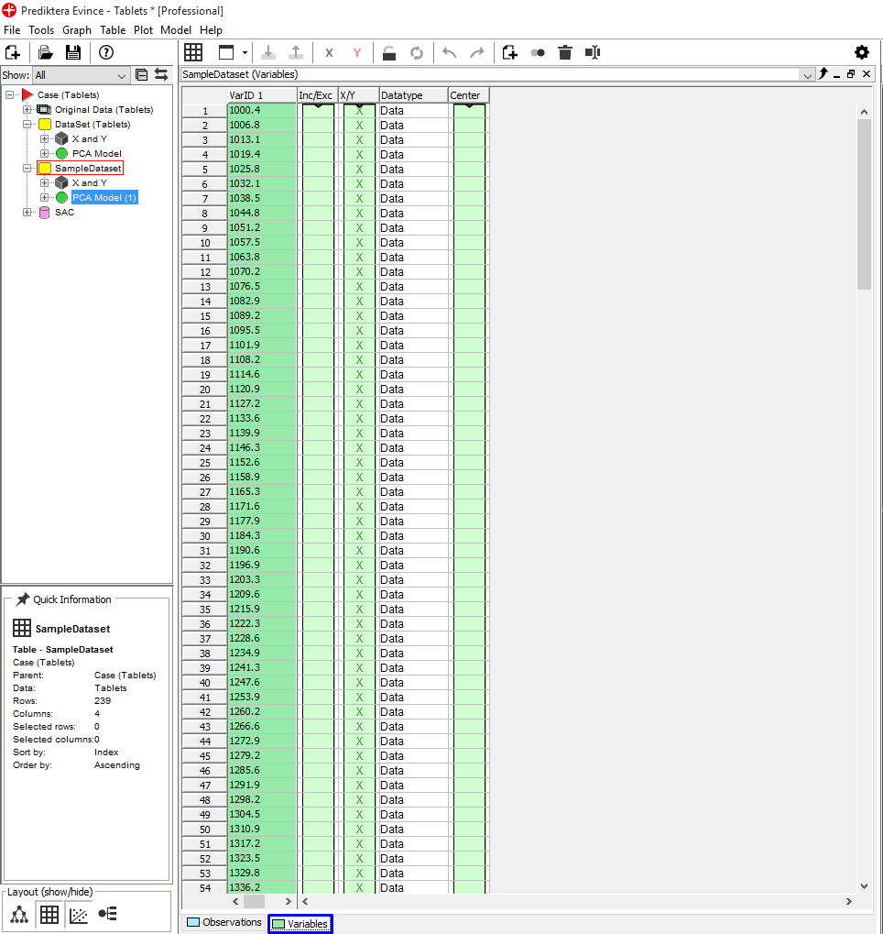
Task: Select the cell with value 1057.5
Action: click(261, 243)
